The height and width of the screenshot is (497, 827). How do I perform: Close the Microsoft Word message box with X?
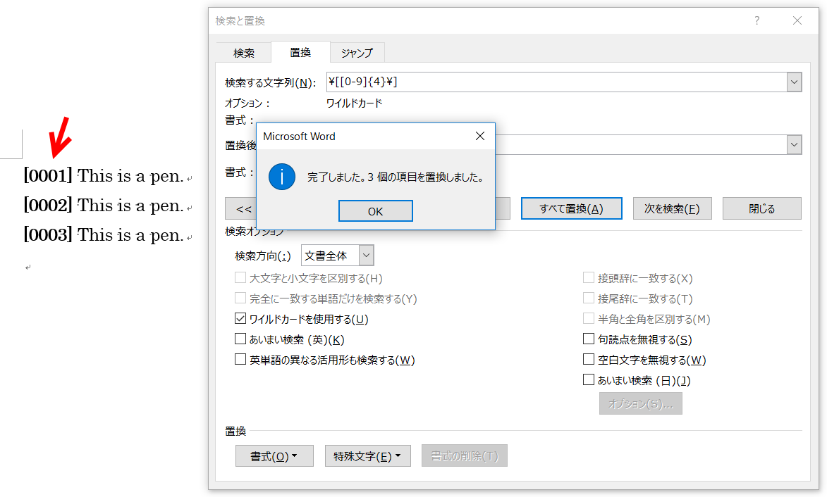pyautogui.click(x=480, y=136)
